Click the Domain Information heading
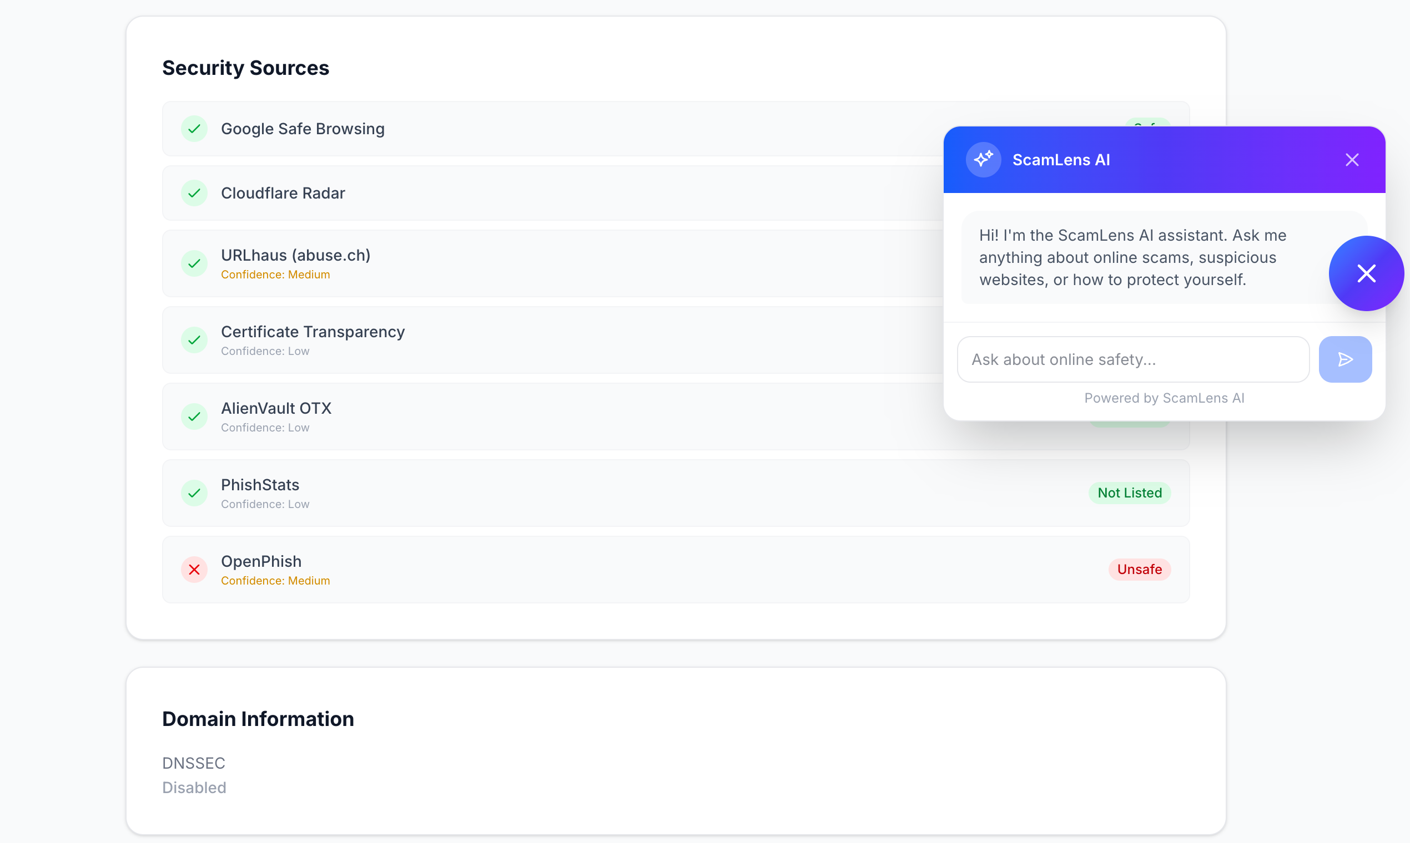This screenshot has height=843, width=1410. pos(258,719)
